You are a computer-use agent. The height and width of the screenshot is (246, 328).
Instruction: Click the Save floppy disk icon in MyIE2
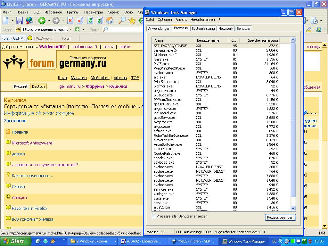(20, 20)
